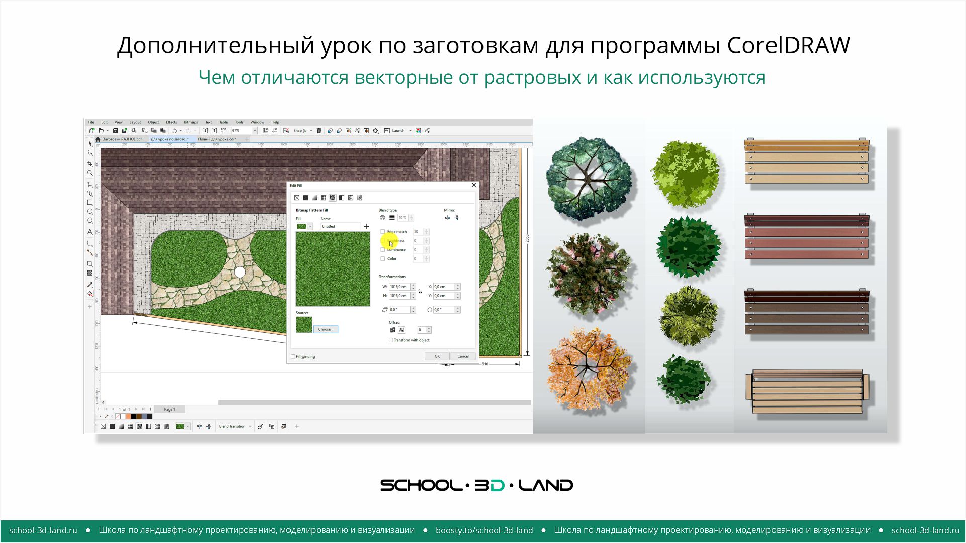
Task: Check the Transform with object option
Action: pyautogui.click(x=391, y=340)
